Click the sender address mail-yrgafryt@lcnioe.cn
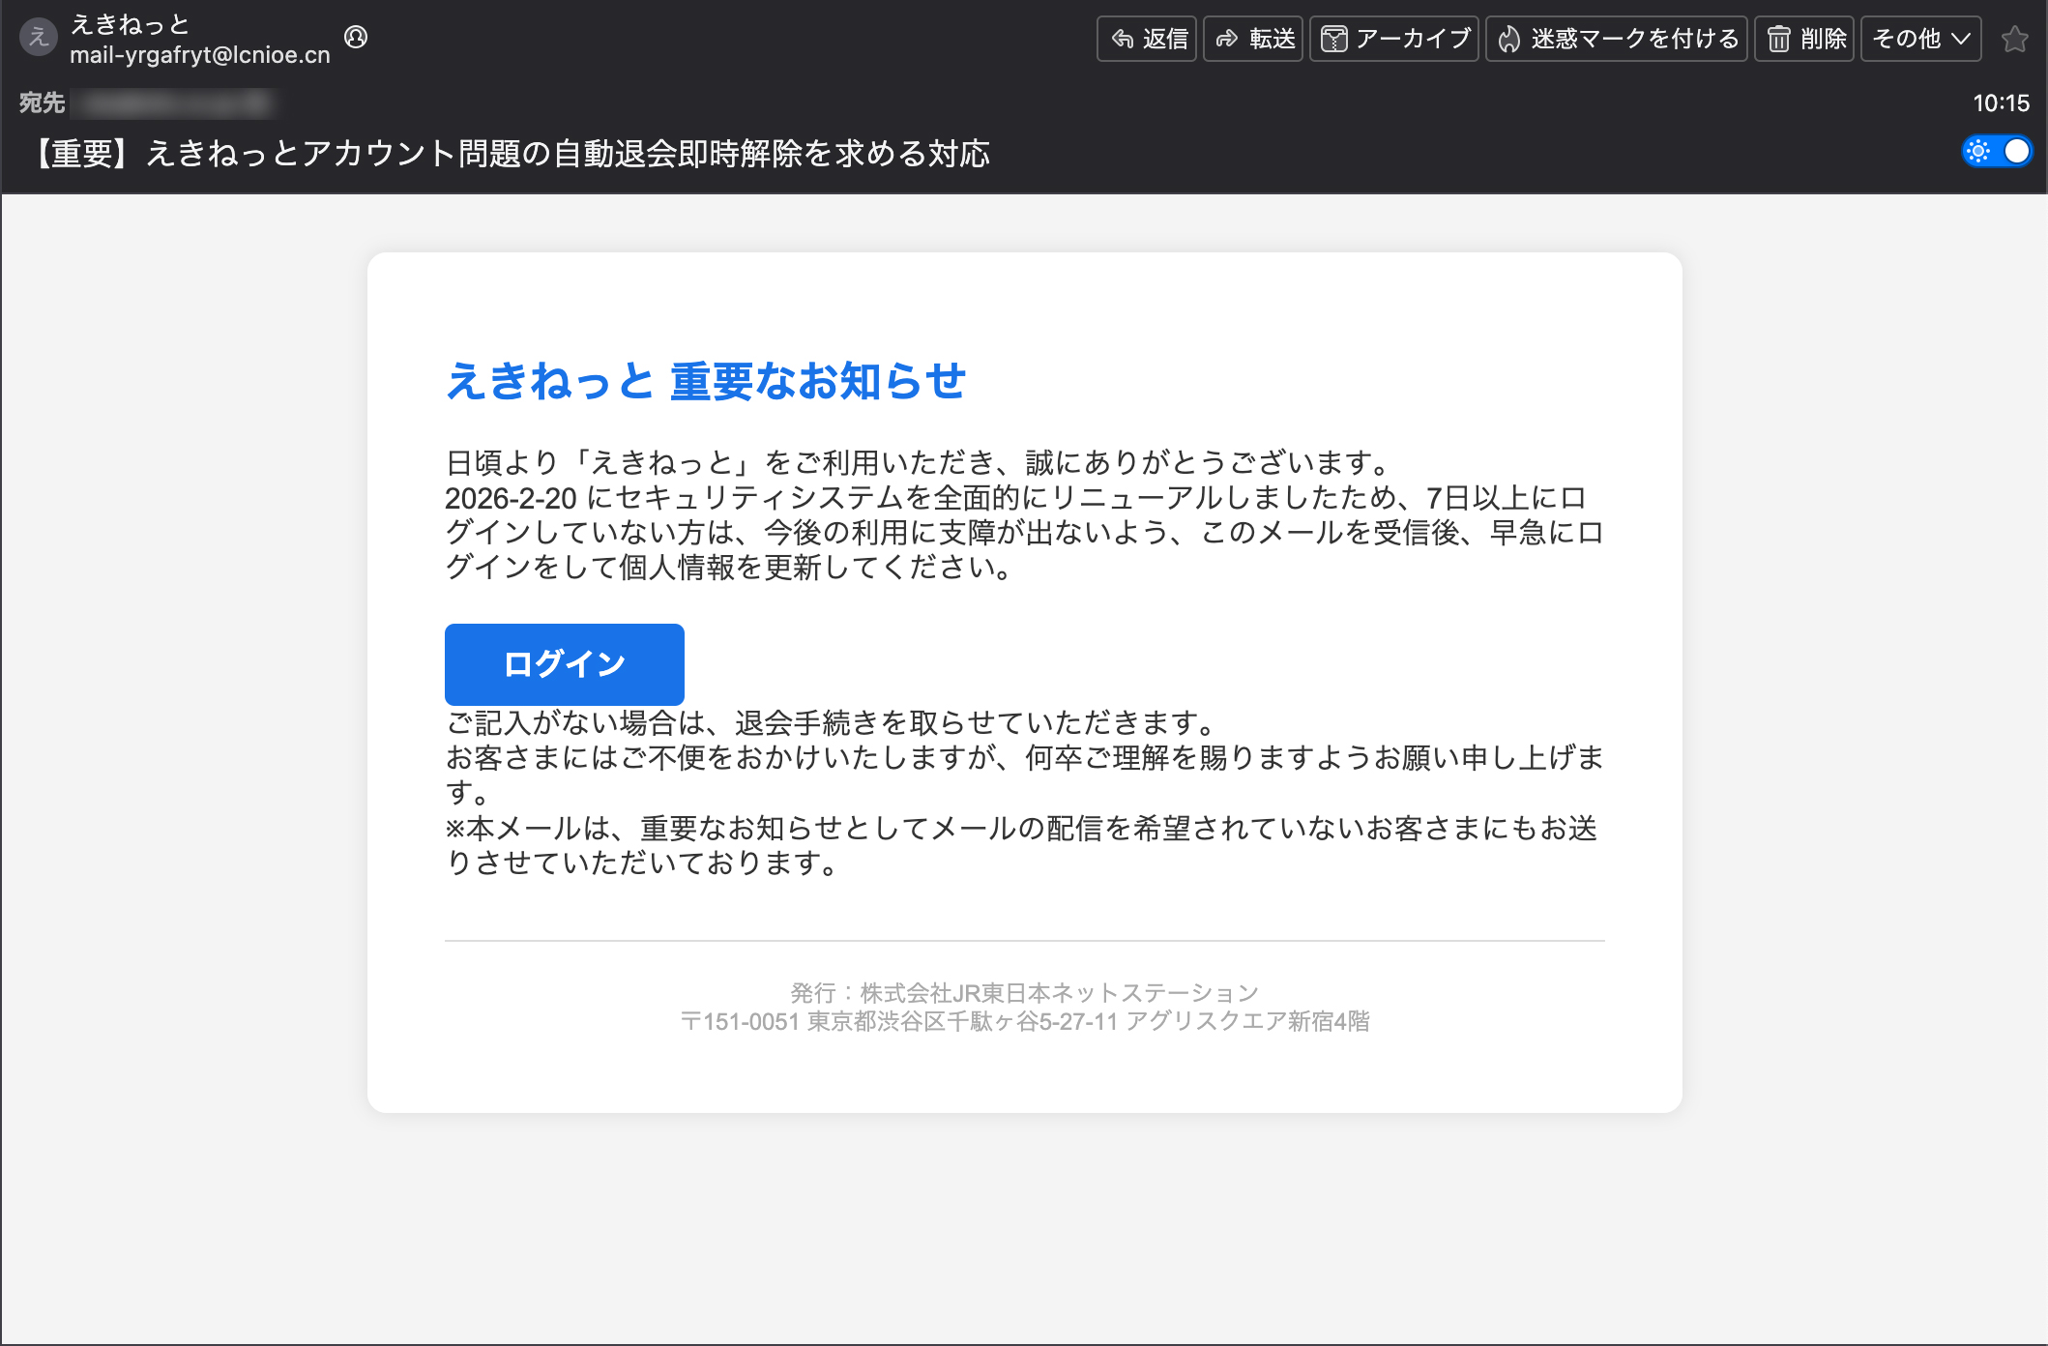Screen dimensions: 2048x1346 pos(200,54)
